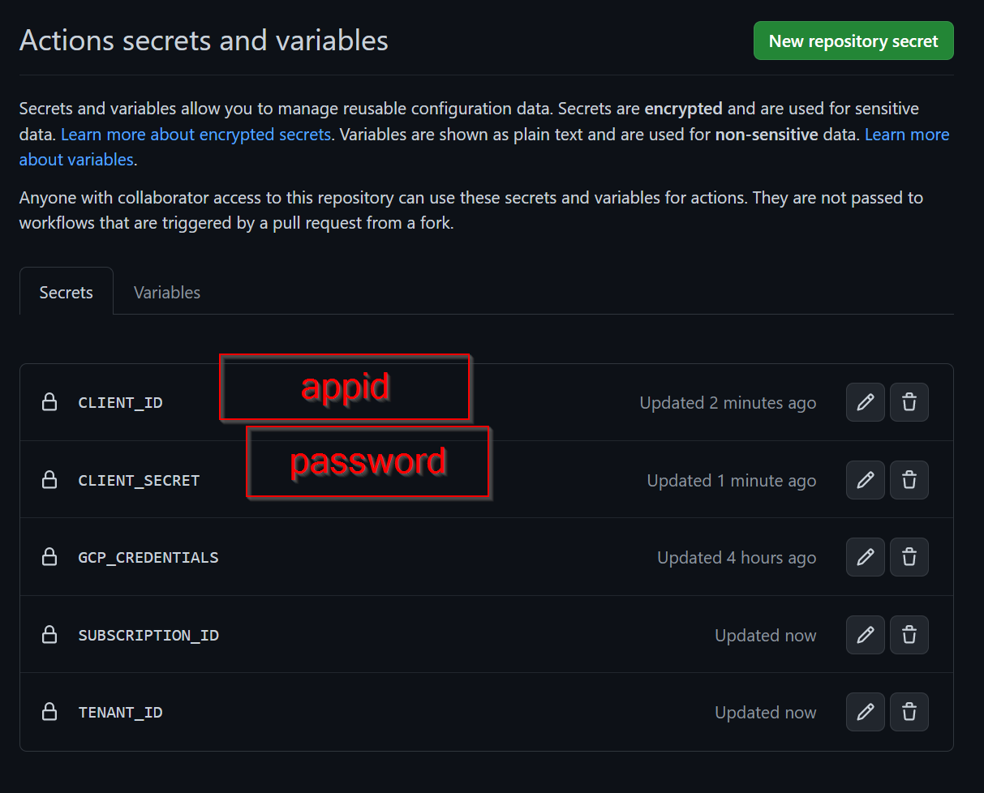
Task: Click the red appid annotation box
Action: tap(345, 388)
